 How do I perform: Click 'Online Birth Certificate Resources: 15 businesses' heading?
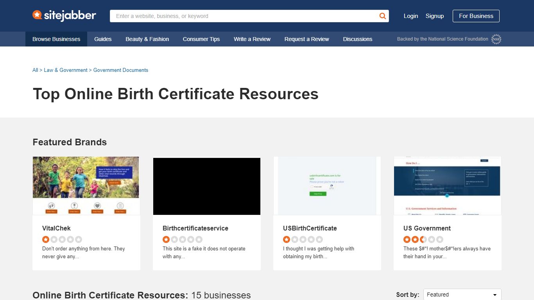pyautogui.click(x=142, y=295)
